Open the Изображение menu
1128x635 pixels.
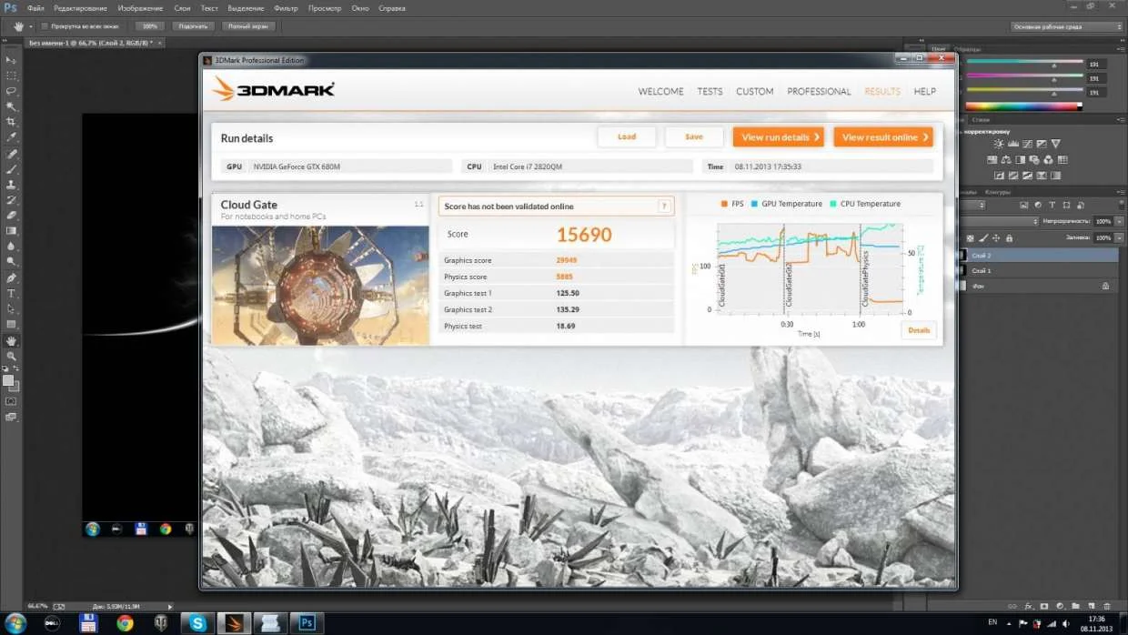point(140,8)
